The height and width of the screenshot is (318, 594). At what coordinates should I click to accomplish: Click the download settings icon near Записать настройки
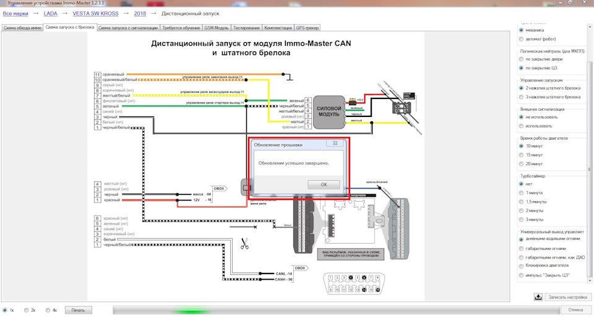[538, 297]
